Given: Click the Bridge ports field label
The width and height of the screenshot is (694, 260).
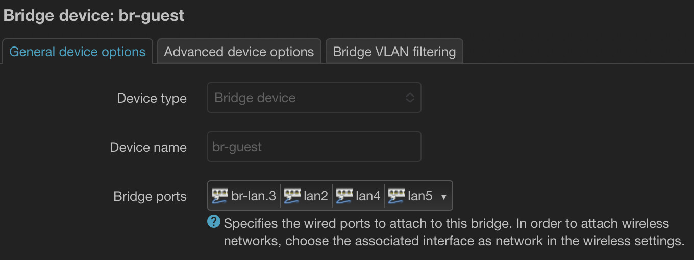Looking at the screenshot, I should click(x=150, y=197).
